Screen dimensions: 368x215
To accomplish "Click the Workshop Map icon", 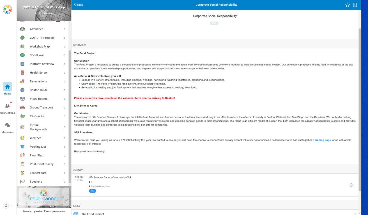I will click(22, 46).
